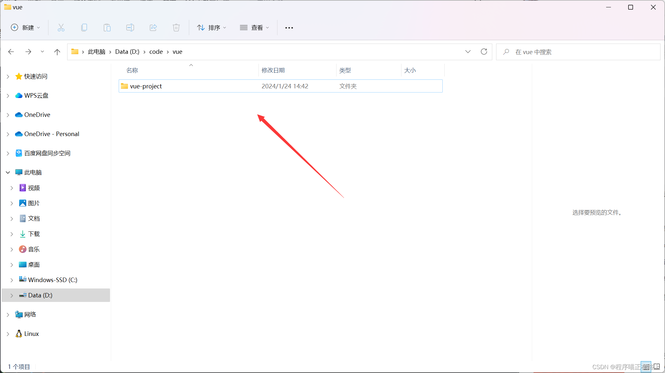The image size is (665, 373).
Task: Click Data (D:) breadcrumb in address bar
Action: click(x=127, y=52)
